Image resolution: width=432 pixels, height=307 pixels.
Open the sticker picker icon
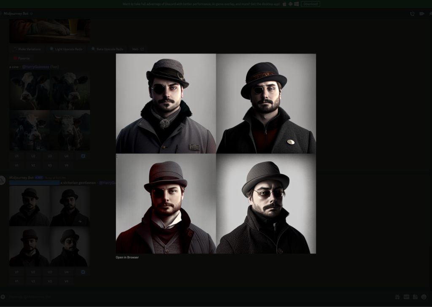(415, 297)
